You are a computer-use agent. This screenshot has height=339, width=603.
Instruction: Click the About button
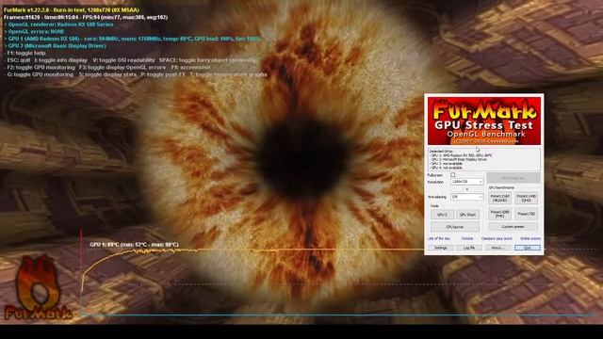click(497, 248)
